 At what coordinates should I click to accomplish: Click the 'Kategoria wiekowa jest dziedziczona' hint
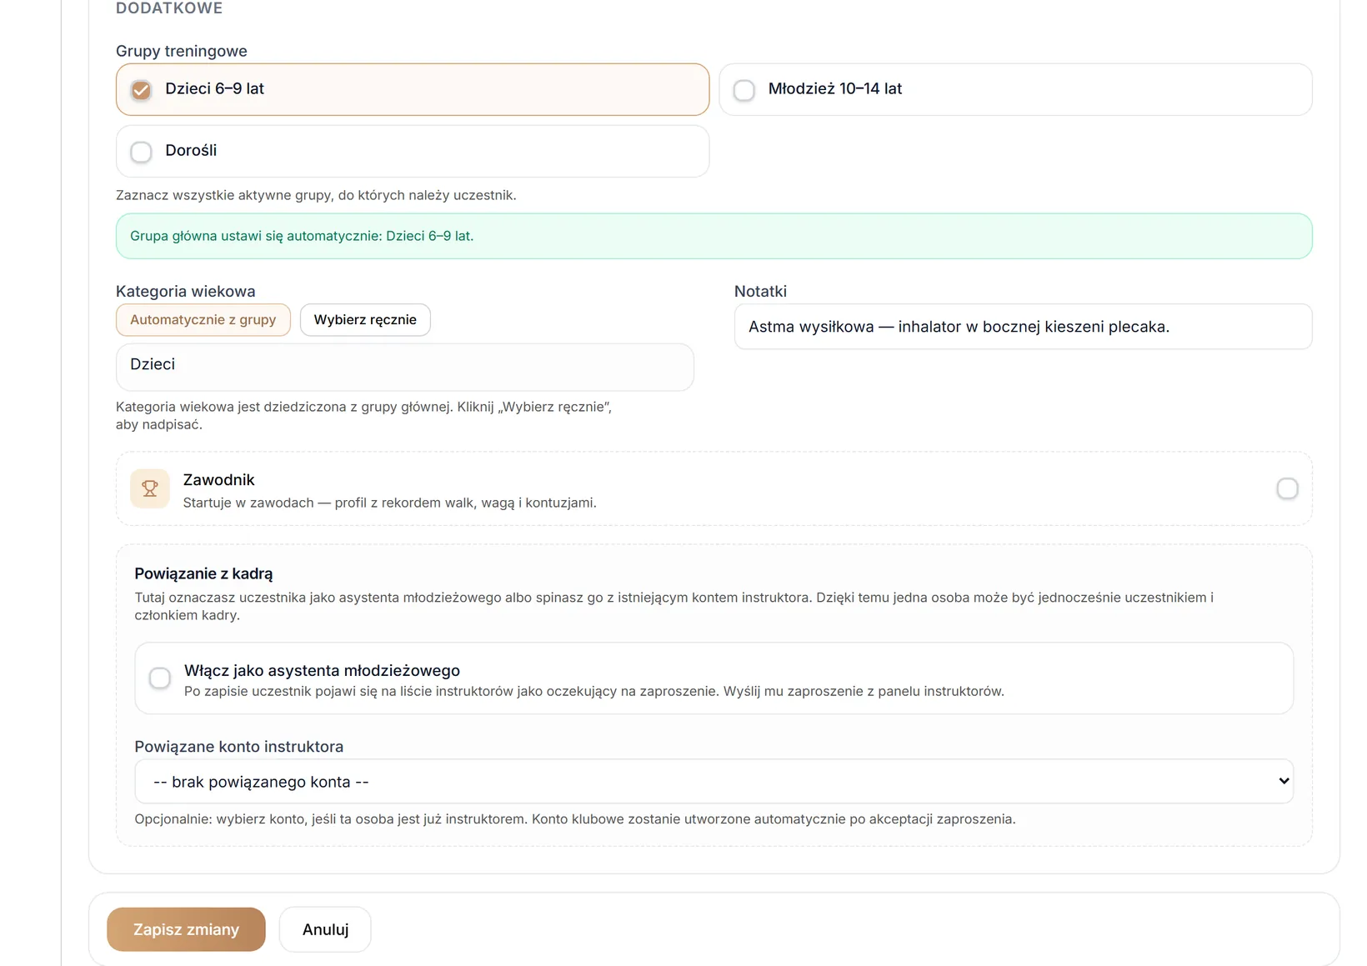[363, 415]
